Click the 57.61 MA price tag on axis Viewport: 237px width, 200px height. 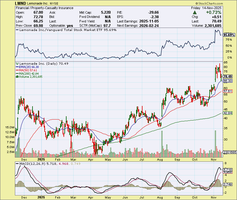[228, 91]
